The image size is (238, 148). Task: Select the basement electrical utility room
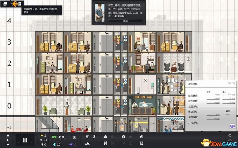[142, 125]
